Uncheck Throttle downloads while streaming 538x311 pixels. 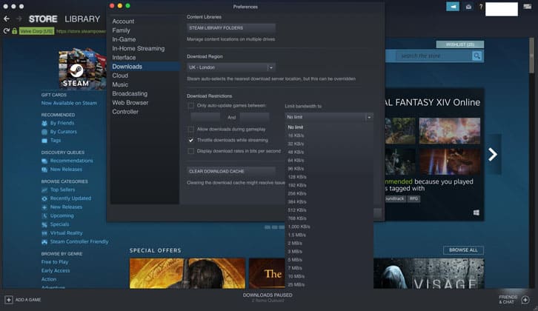tap(190, 140)
